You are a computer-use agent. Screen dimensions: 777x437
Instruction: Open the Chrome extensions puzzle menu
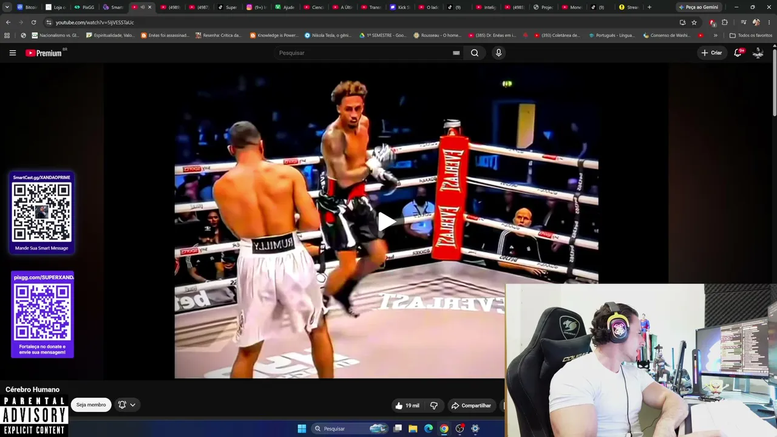725,22
